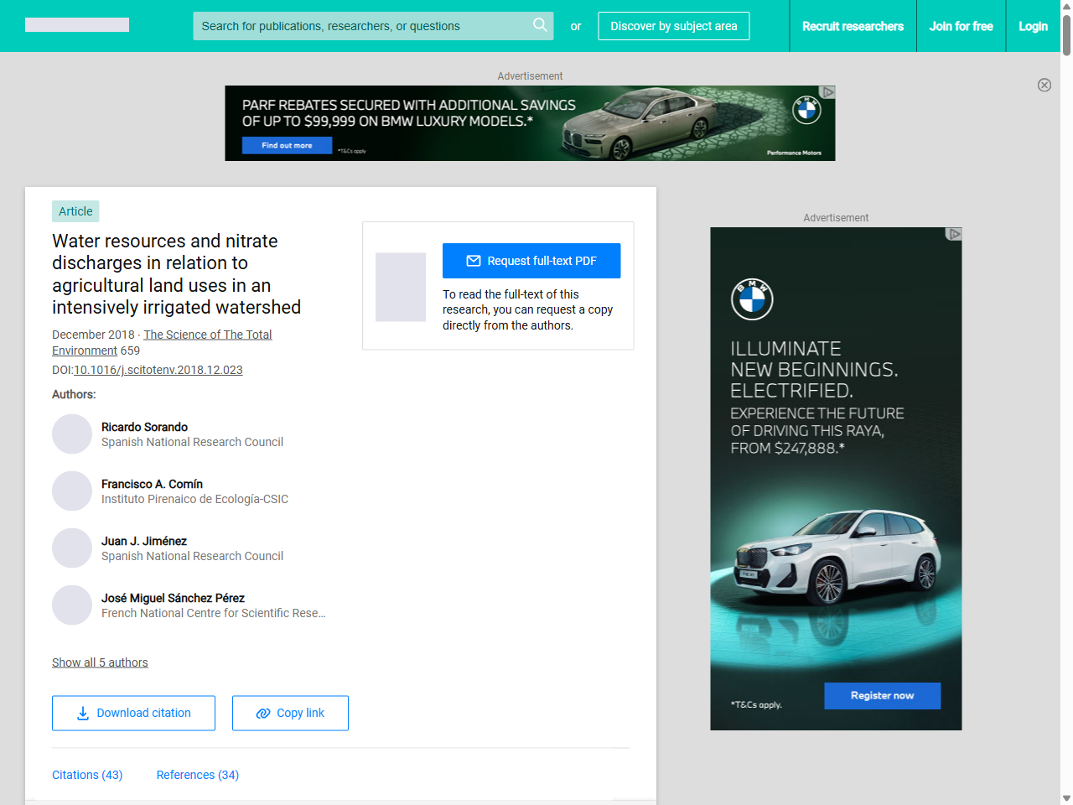Click Instituto Pirenaico de Ecología-CSIC affiliation
Viewport: 1073px width, 805px height.
194,499
